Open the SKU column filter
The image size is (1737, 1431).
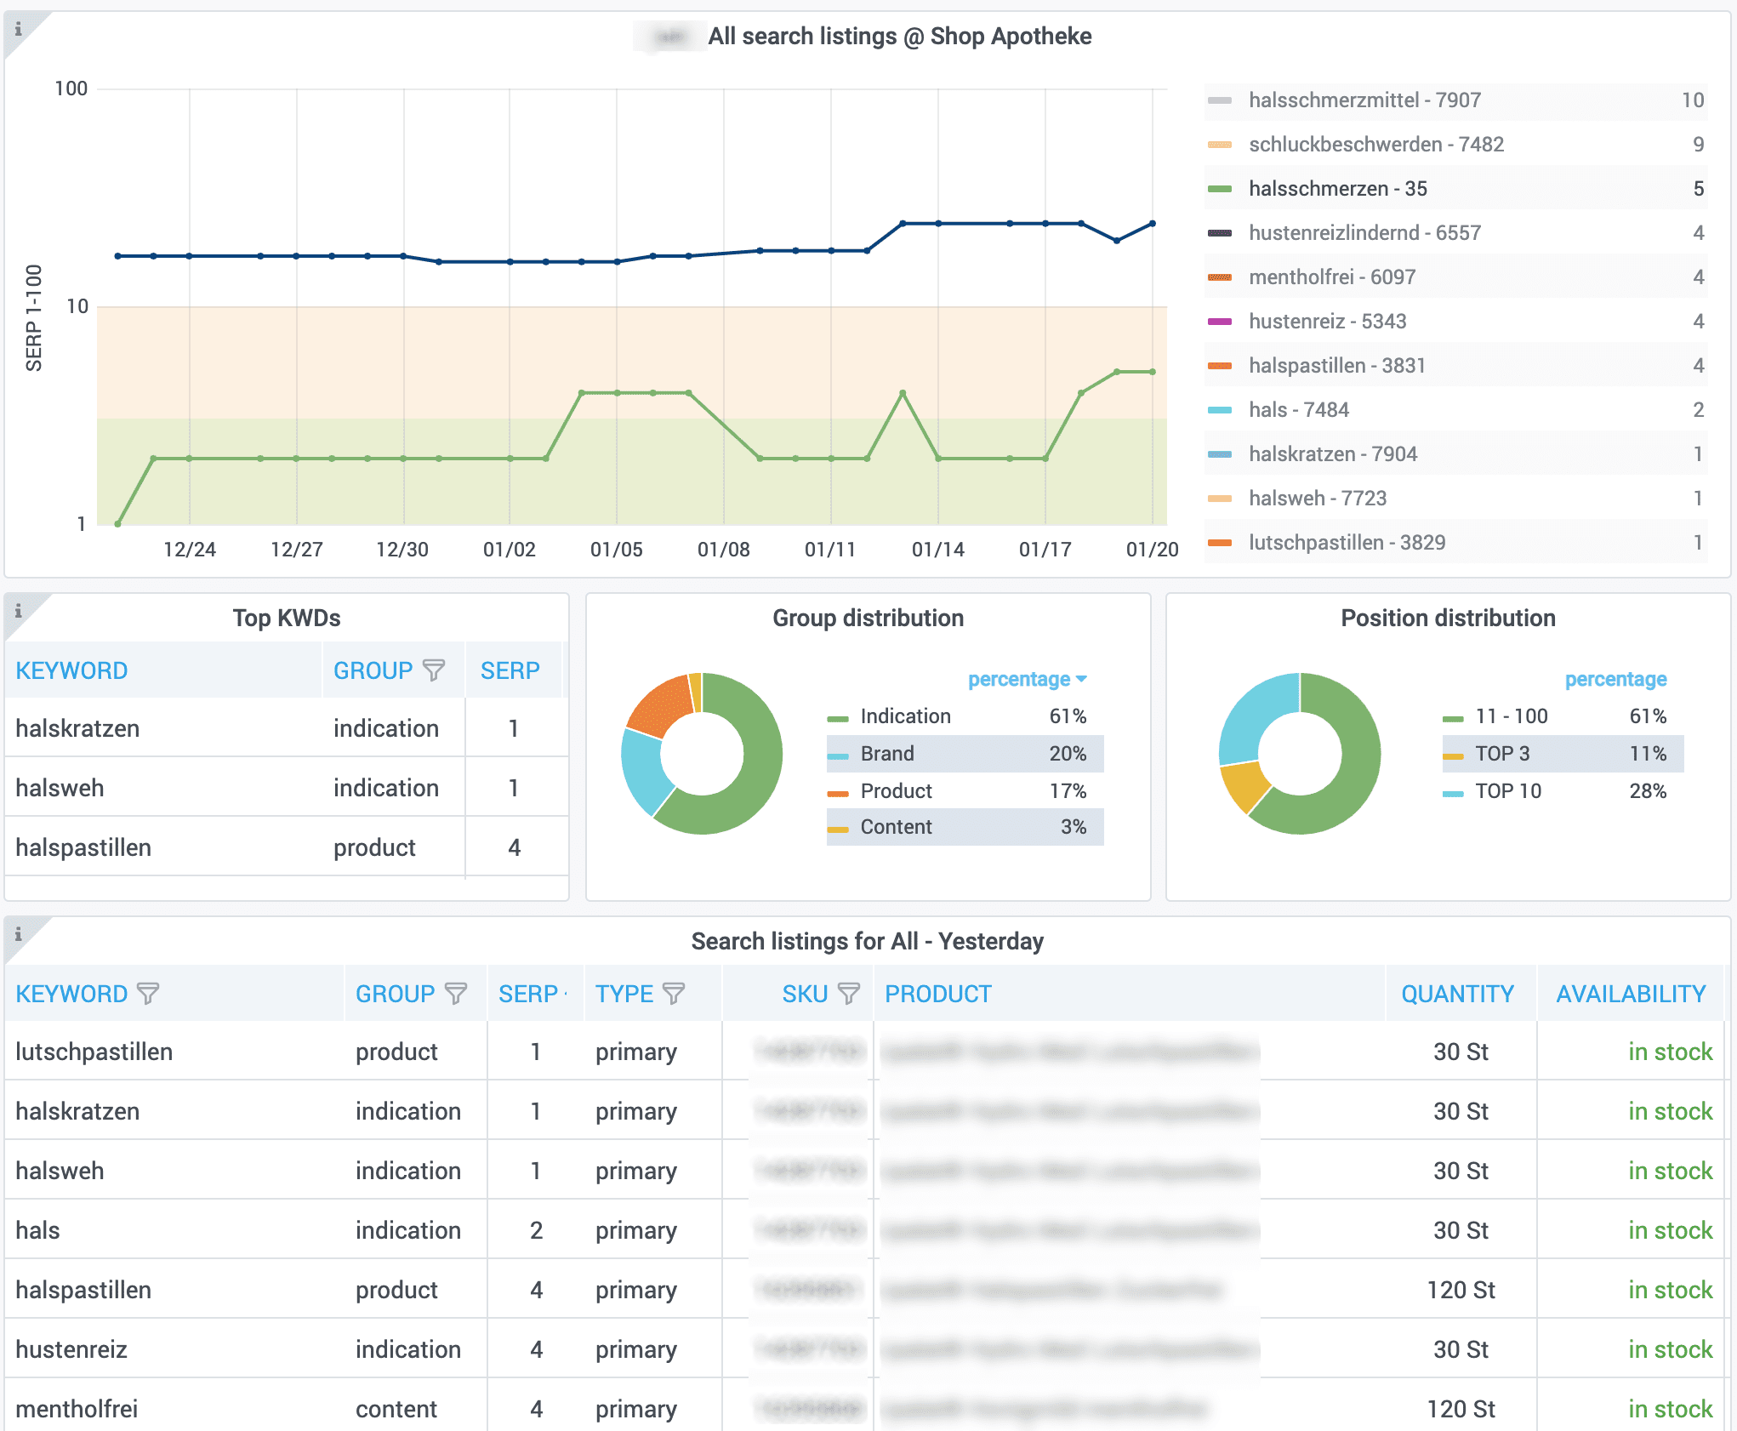[x=848, y=993]
